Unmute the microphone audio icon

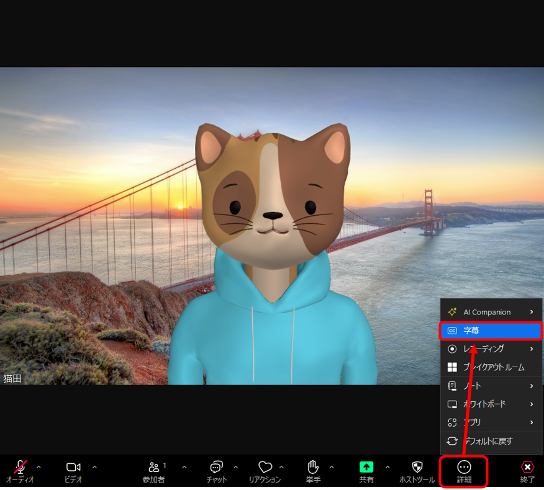(x=20, y=467)
